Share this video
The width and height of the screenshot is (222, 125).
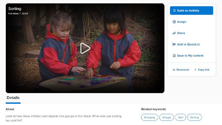(x=179, y=33)
